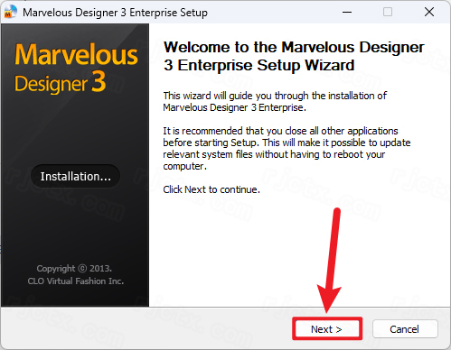Click the Installation... label in sidebar
Viewport: 451px width, 350px height.
(x=76, y=176)
